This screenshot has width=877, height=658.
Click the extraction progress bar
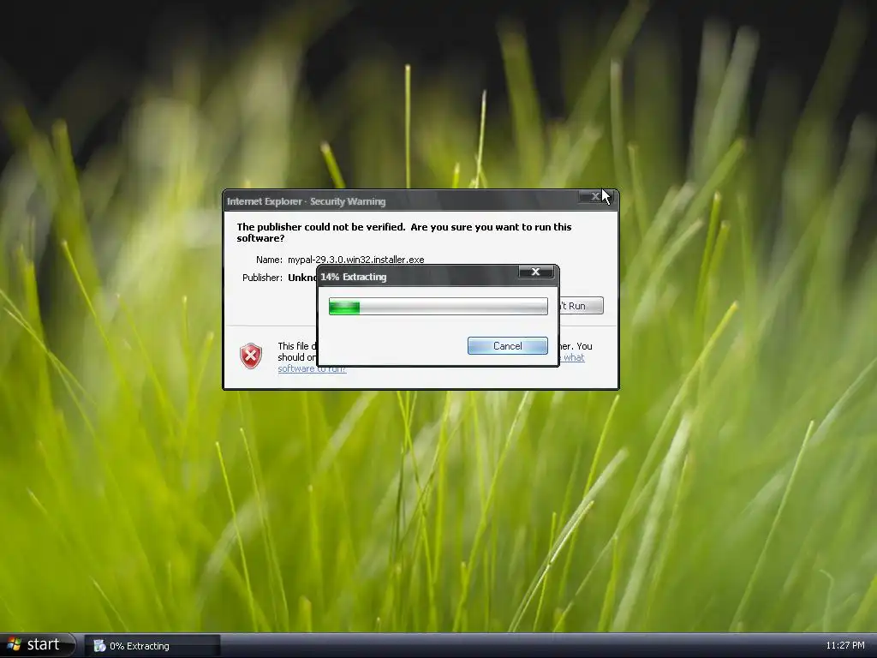tap(438, 307)
